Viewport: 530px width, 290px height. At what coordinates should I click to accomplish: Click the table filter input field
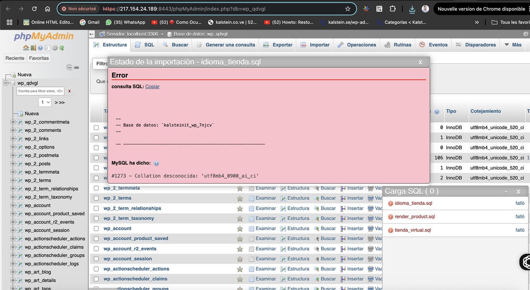(40, 91)
